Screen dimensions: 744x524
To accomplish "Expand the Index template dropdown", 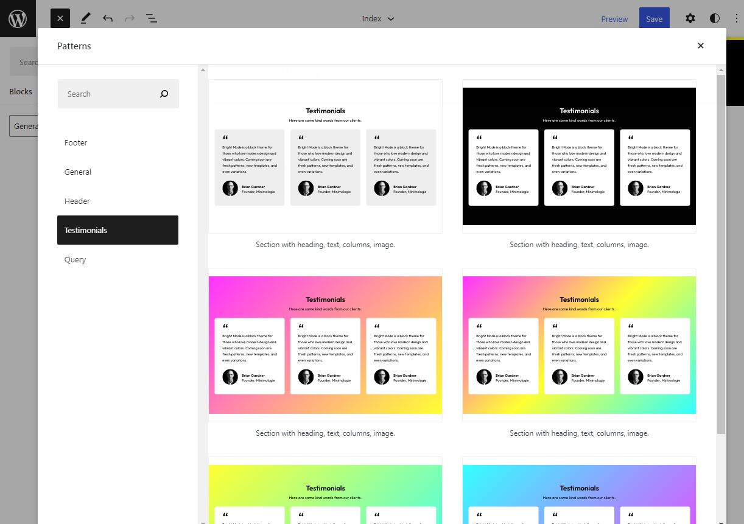I will [377, 18].
